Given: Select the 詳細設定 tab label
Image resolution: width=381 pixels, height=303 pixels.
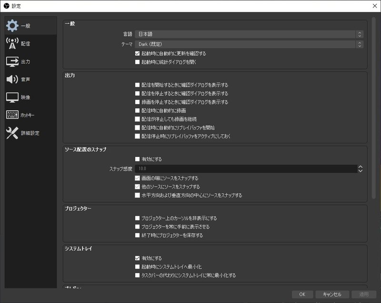Looking at the screenshot, I should point(30,133).
